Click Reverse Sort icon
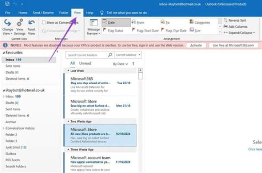262x173 pixels. [x=226, y=20]
